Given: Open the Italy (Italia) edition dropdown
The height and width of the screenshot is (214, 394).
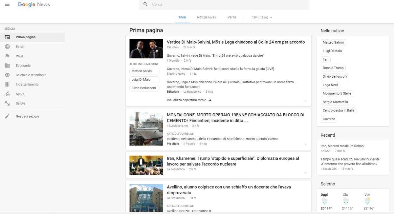Looking at the screenshot, I should coord(262,17).
